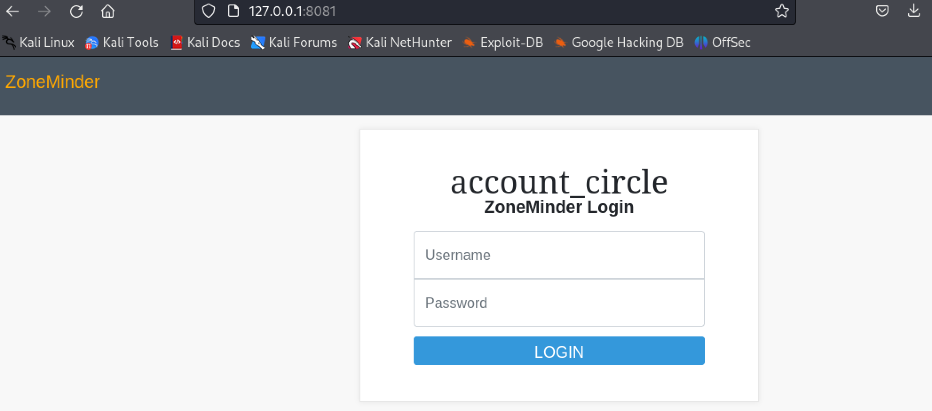Open the Kali Linux bookmark

(39, 43)
